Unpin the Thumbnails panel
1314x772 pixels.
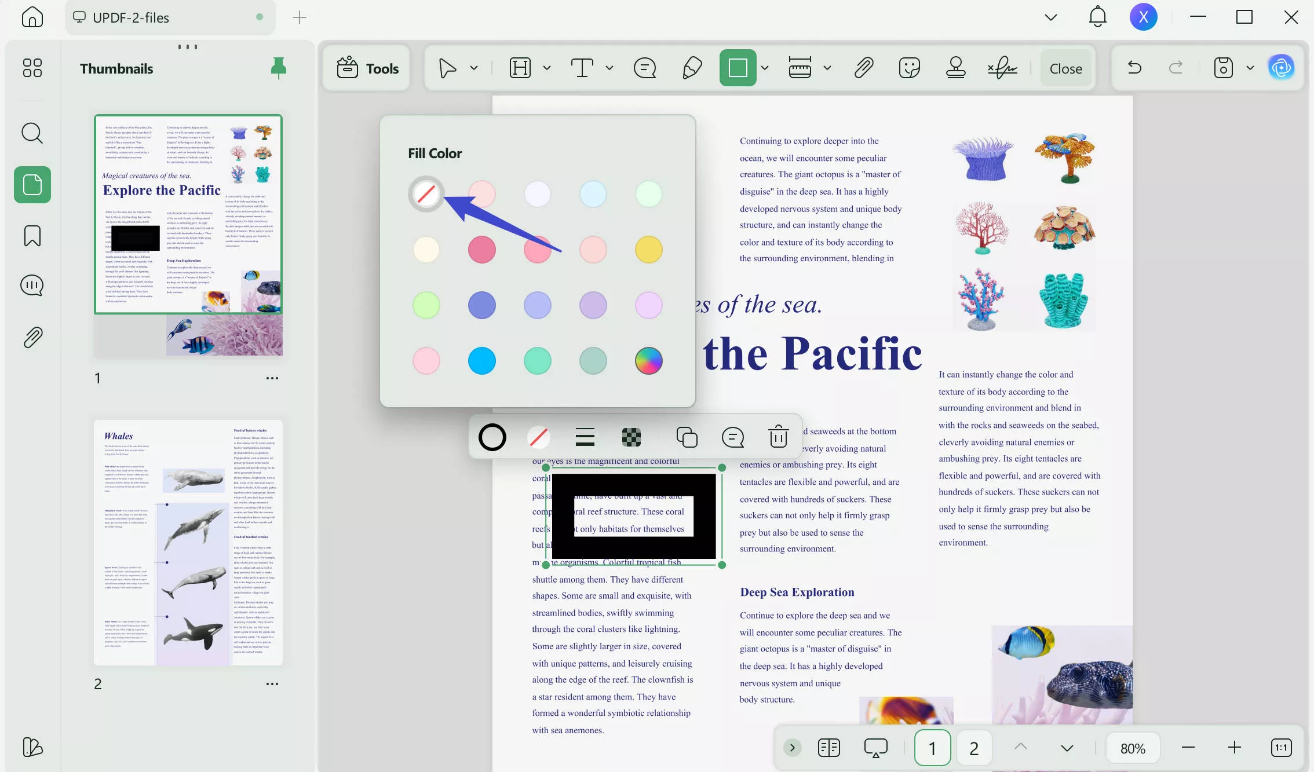279,68
